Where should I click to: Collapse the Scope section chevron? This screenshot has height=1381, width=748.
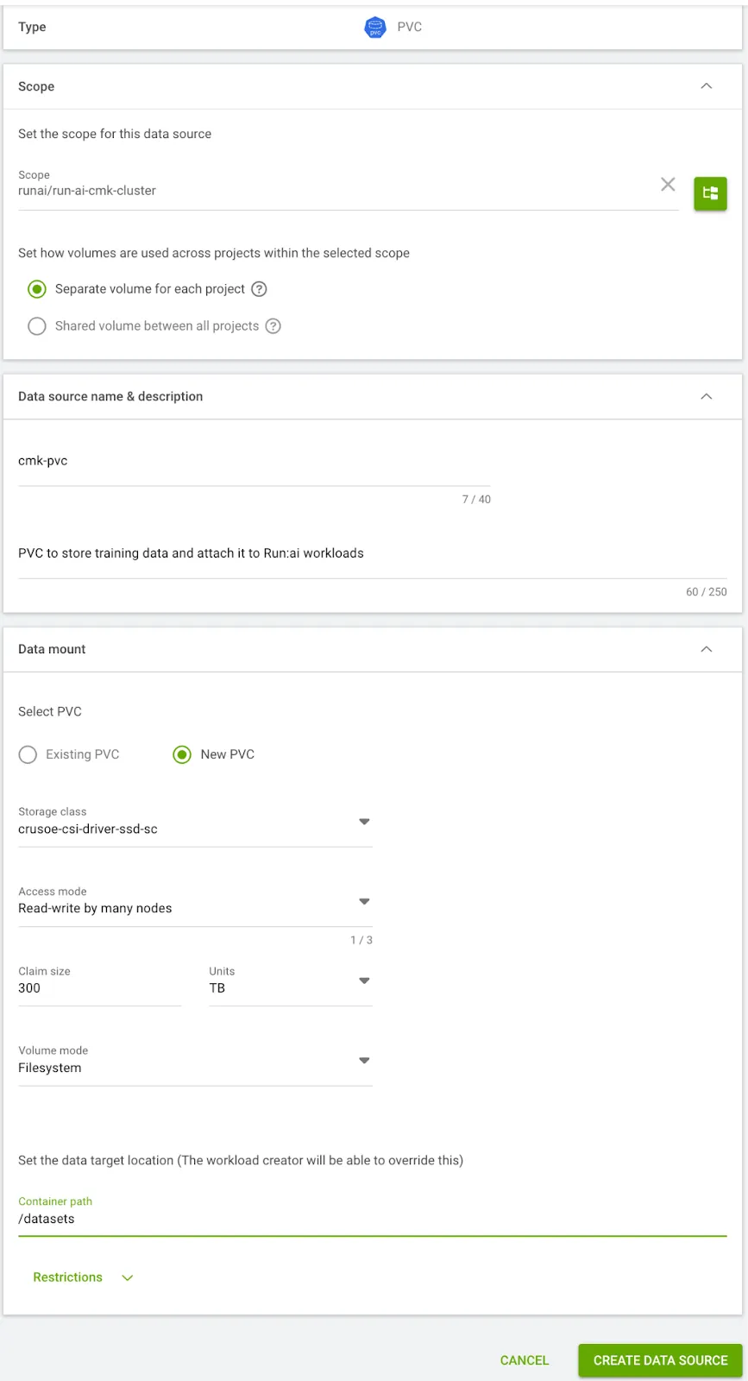point(706,86)
